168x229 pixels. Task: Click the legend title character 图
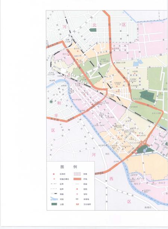point(62,167)
